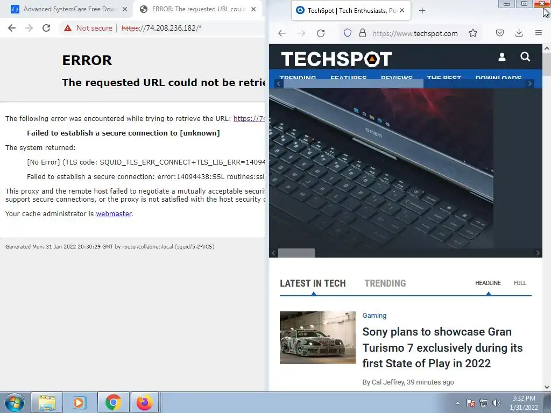The image size is (551, 413).
Task: Open the Gran Turismo 7 article headline
Action: pos(442,348)
